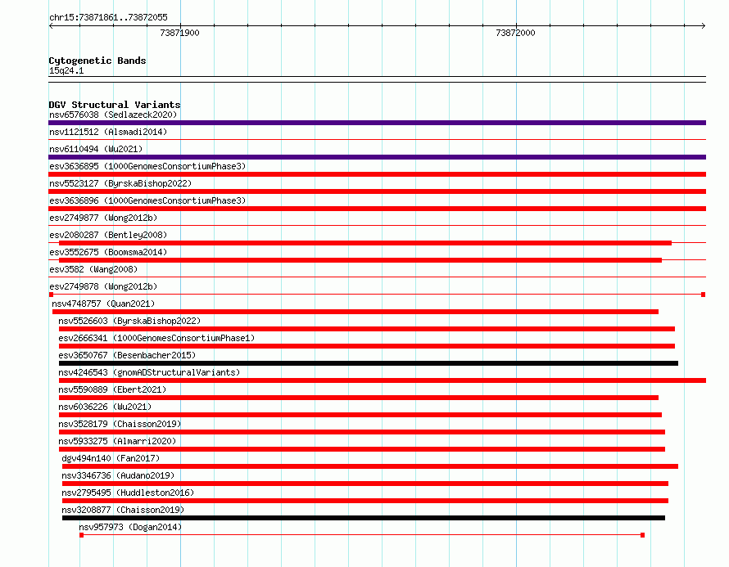729x567 pixels.
Task: Select esv3650767 (Besenbacher2015) label
Action: pos(127,355)
